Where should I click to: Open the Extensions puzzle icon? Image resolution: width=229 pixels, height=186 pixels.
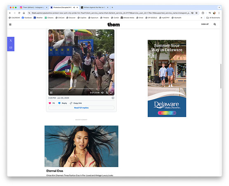[203, 13]
